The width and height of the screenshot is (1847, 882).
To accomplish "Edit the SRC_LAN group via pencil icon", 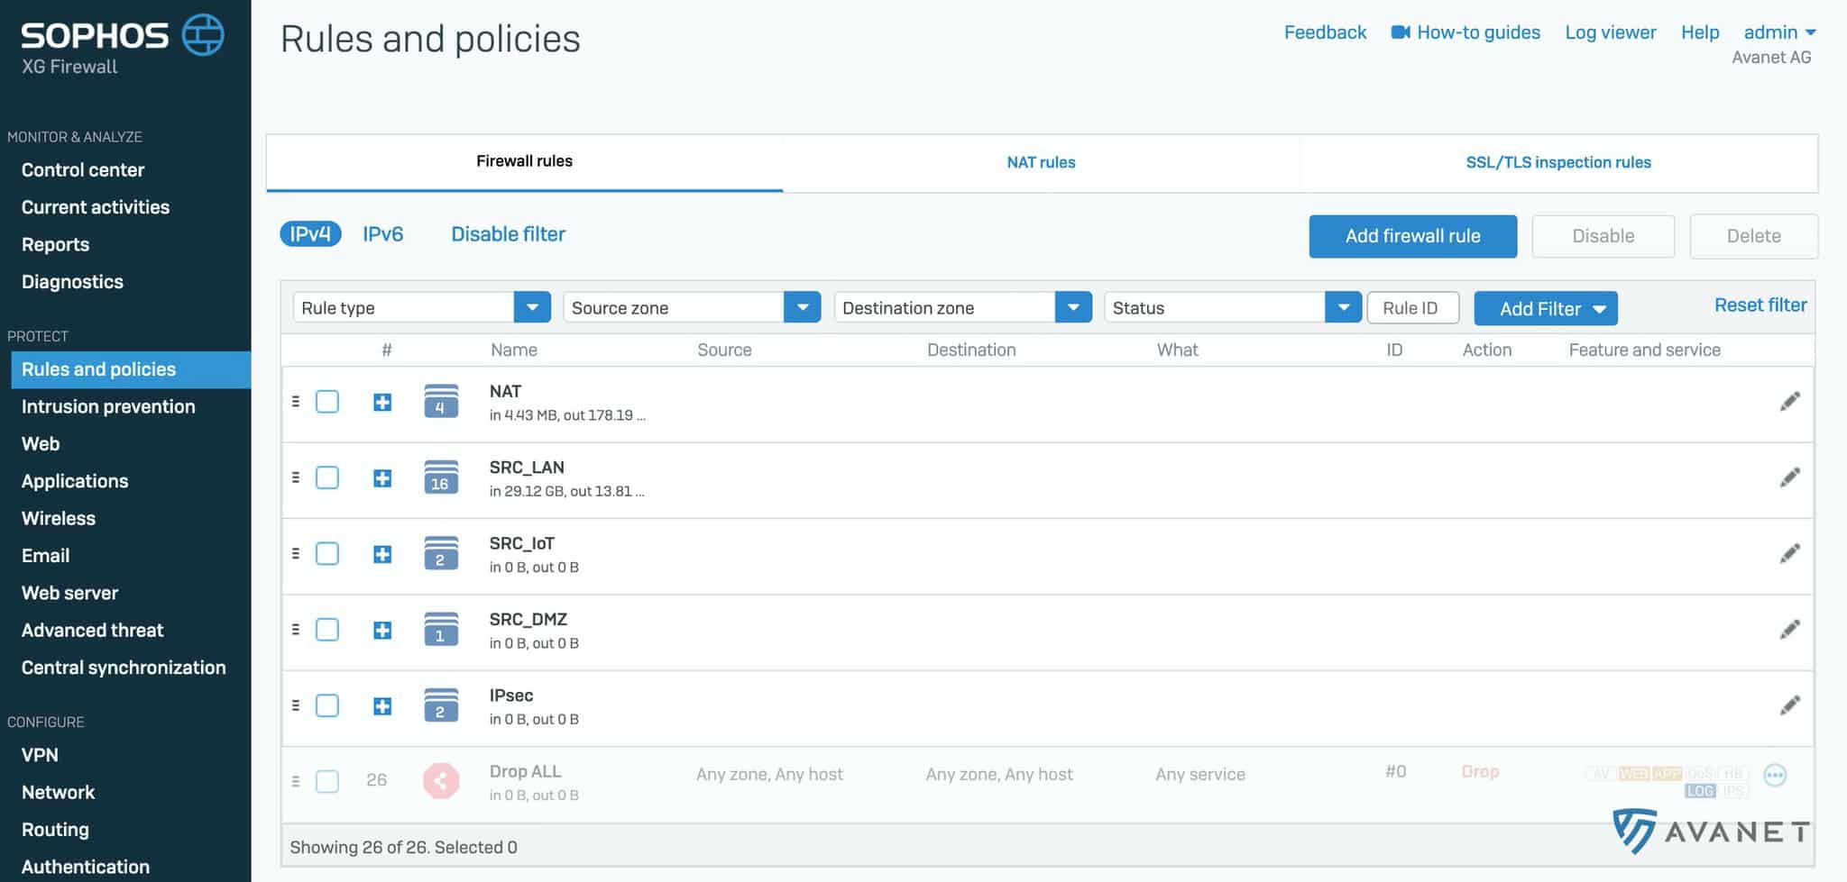I will click(1789, 477).
